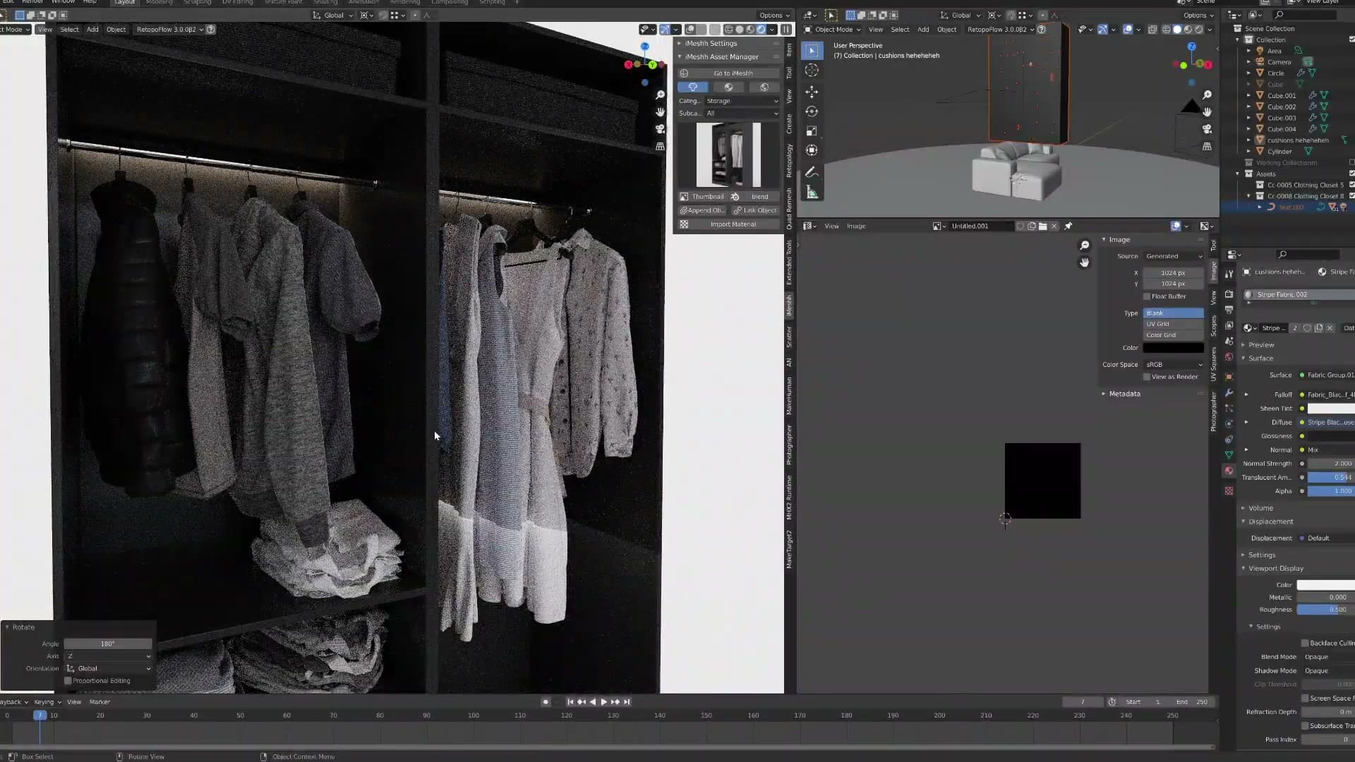
Task: Toggle Subsurface Translucency checkbox
Action: [1305, 726]
